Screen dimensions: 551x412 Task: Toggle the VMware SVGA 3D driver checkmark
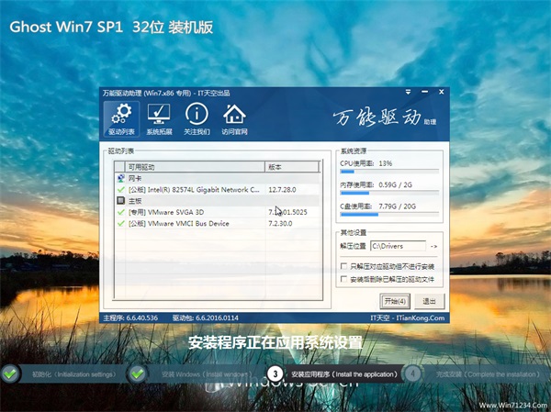pos(120,211)
